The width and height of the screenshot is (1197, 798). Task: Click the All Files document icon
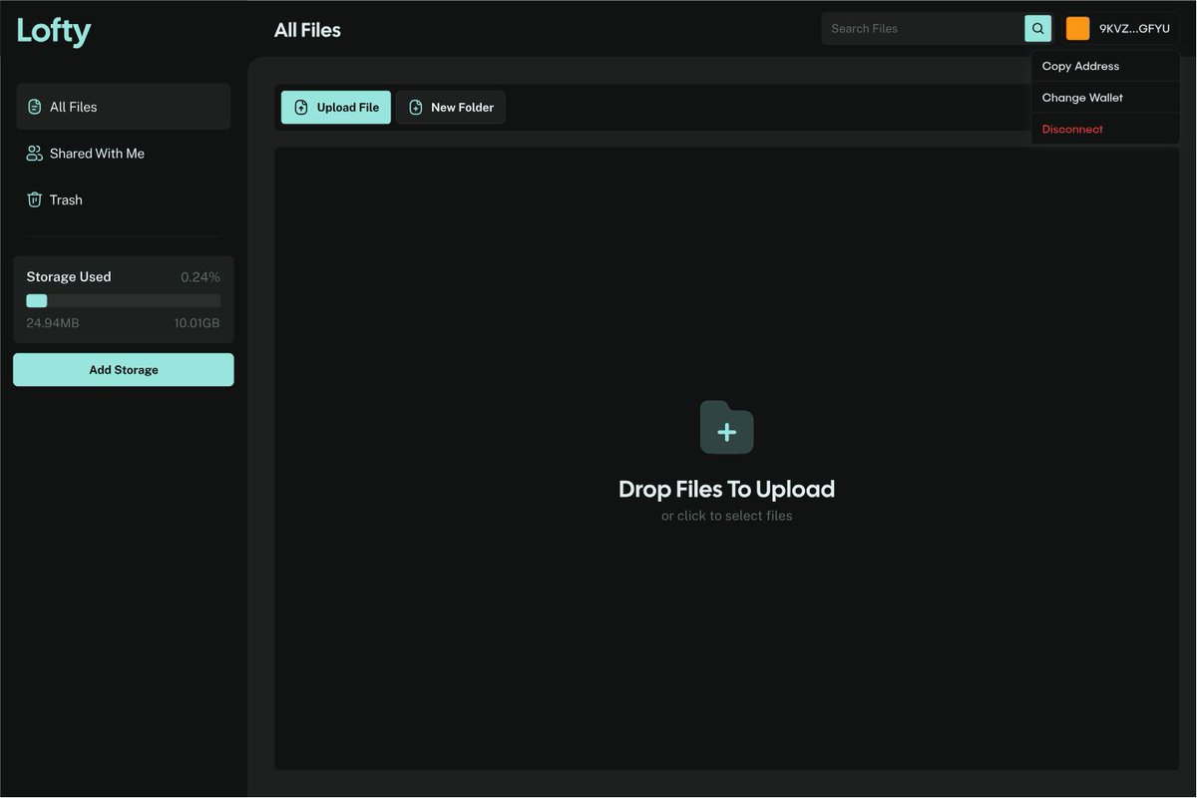tap(35, 107)
